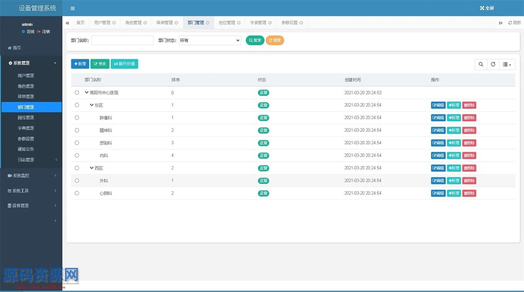Click 删除 button in 心肺科 row
Viewport: 524px width, 292px height.
pos(469,193)
